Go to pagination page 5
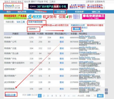The height and width of the screenshot is (99, 114). [x=56, y=96]
